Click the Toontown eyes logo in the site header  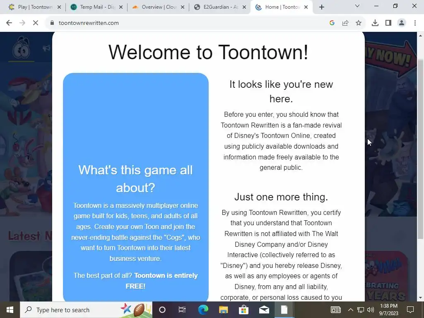22,48
